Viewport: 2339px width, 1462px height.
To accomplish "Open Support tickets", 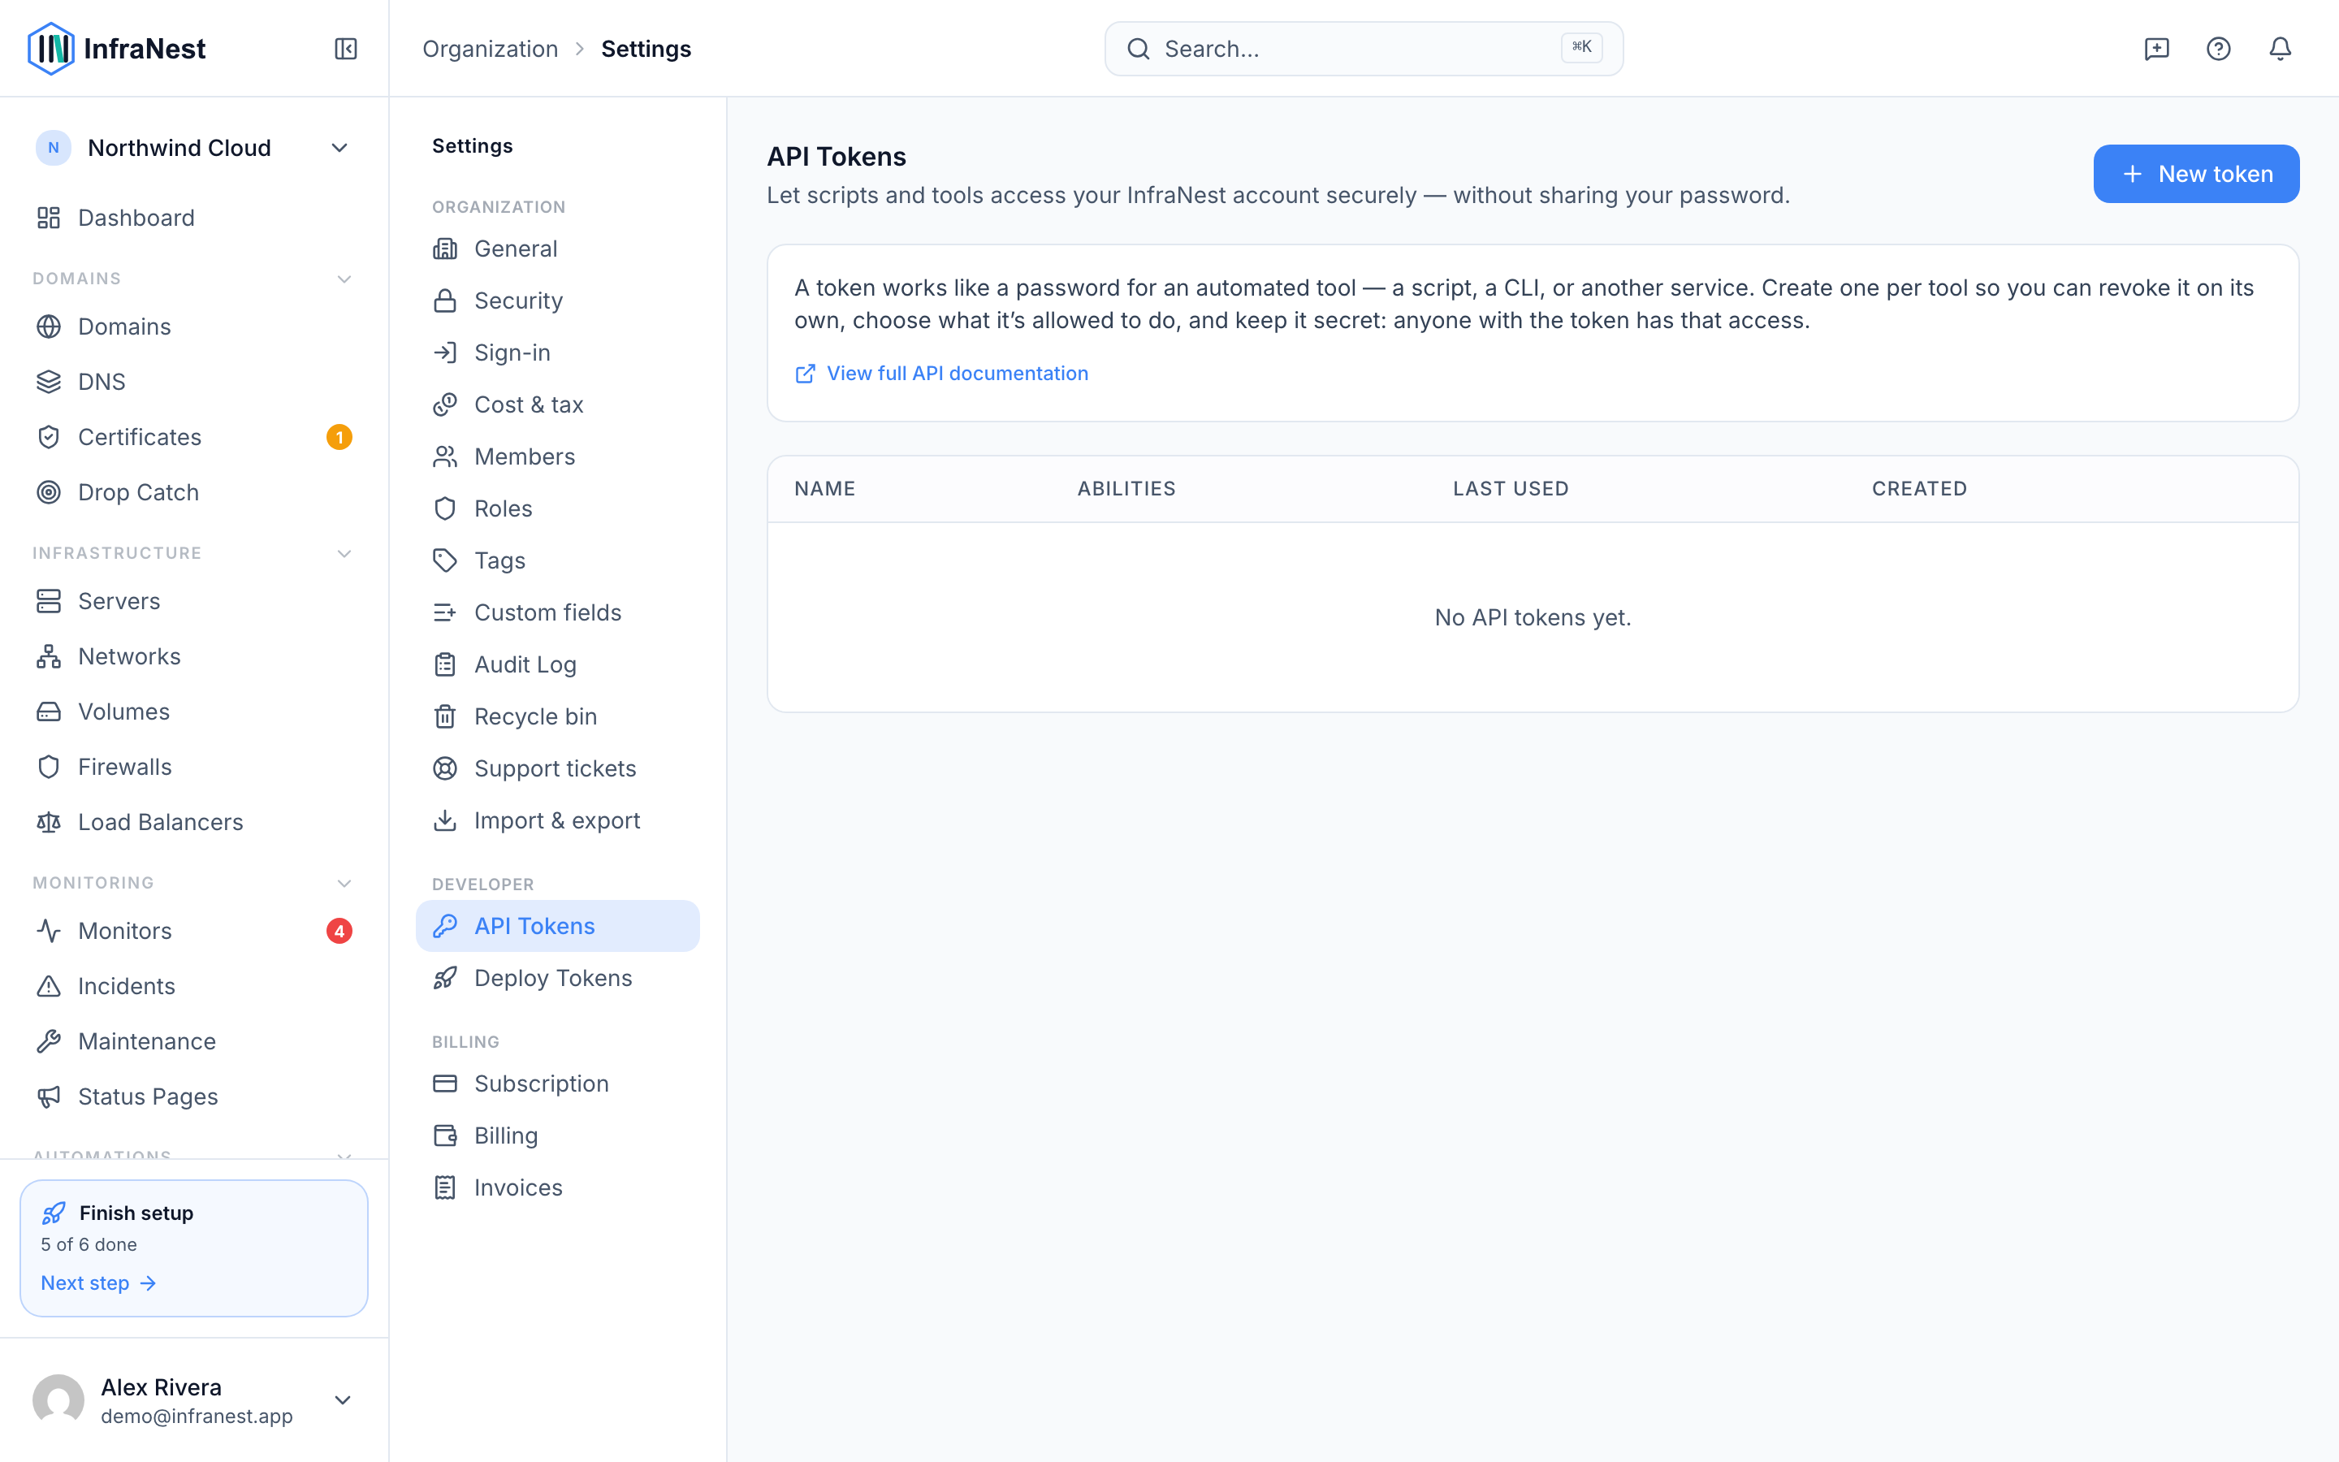I will (x=558, y=768).
